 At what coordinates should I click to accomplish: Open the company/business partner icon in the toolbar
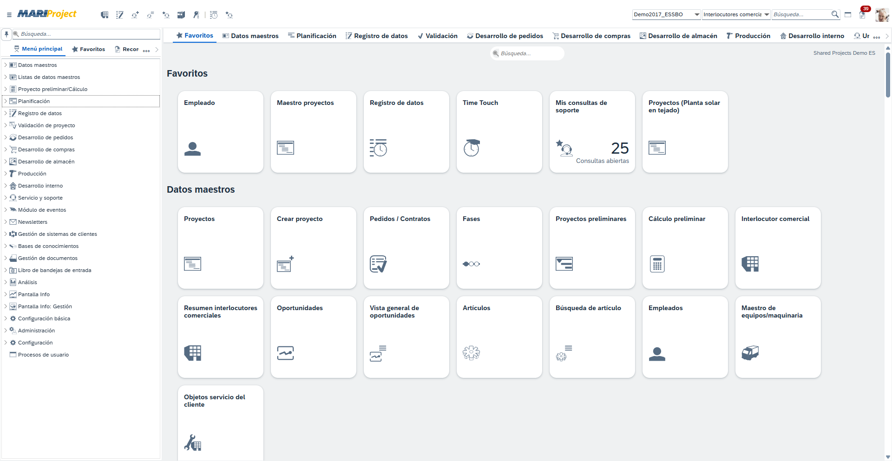tap(105, 14)
